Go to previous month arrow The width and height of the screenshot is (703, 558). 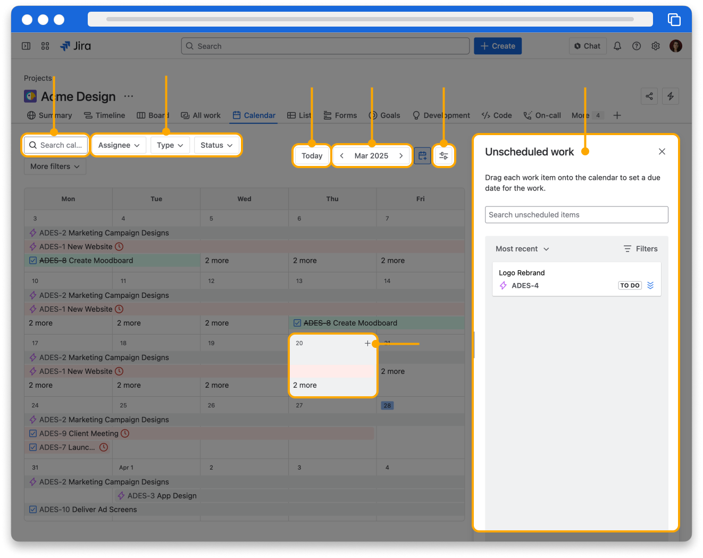click(x=342, y=156)
